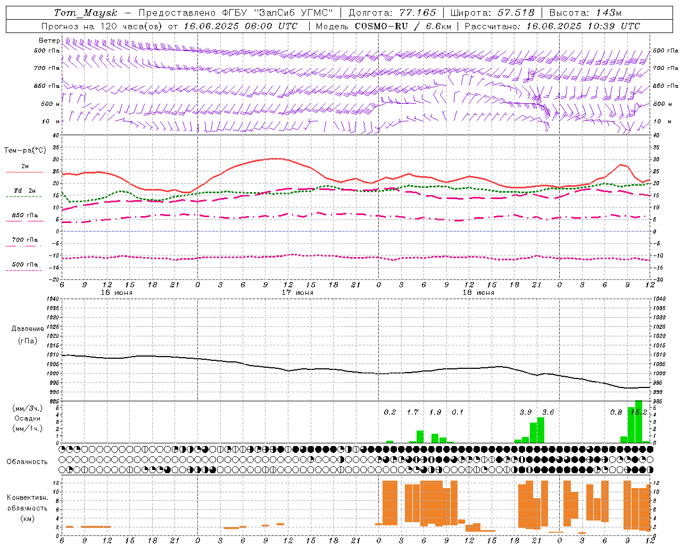Click the Конвективн. convective cloud label

point(27,498)
